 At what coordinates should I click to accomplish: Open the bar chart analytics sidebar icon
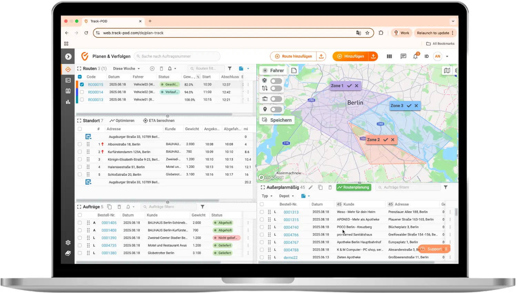(x=68, y=102)
